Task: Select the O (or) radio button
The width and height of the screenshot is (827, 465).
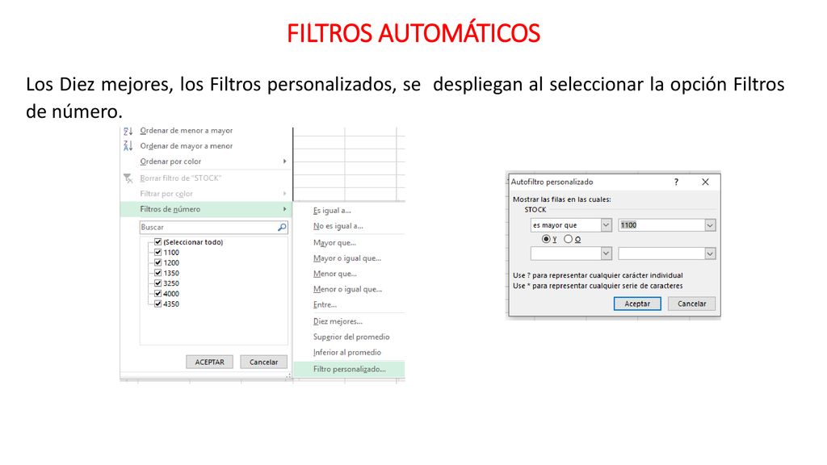Action: [568, 239]
